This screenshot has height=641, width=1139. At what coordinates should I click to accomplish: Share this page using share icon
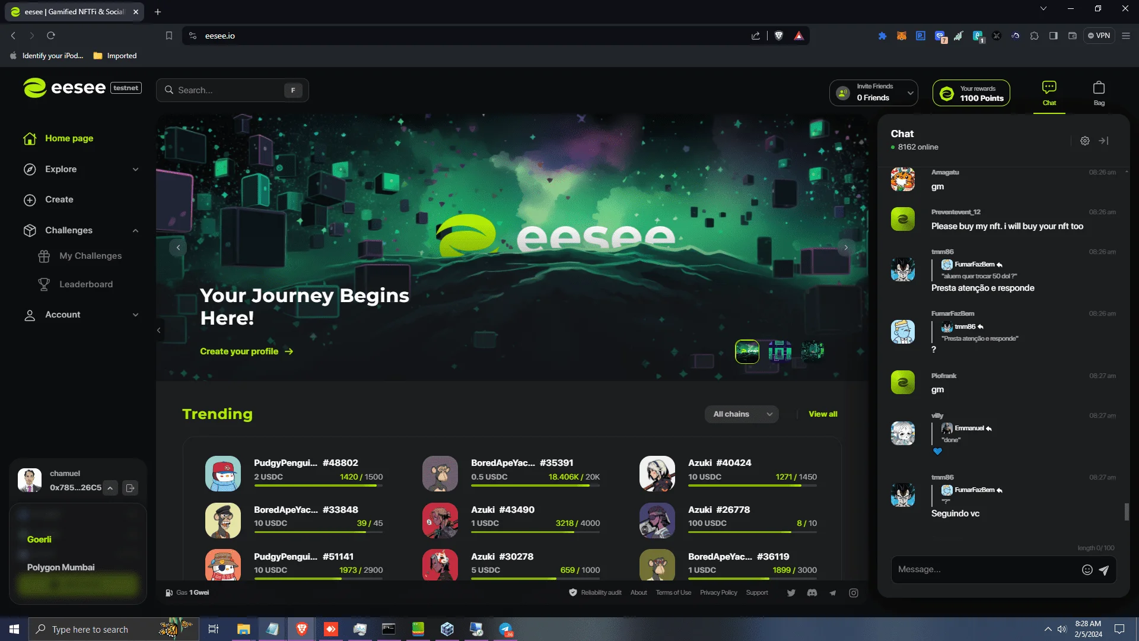click(756, 36)
